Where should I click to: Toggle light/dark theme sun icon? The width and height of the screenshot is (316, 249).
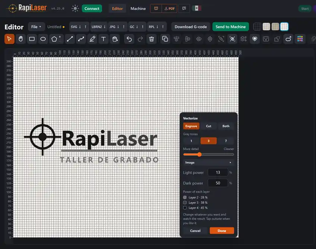(75, 9)
